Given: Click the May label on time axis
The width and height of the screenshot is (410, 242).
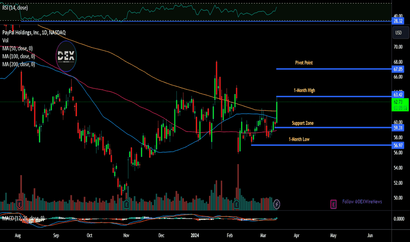Looking at the screenshot, I should [333, 235].
